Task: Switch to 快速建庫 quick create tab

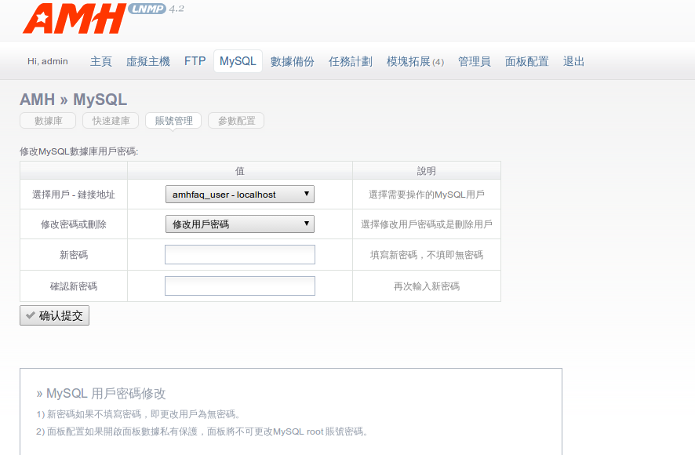Action: pyautogui.click(x=111, y=121)
